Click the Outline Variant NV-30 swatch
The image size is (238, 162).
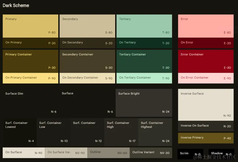coord(151,153)
